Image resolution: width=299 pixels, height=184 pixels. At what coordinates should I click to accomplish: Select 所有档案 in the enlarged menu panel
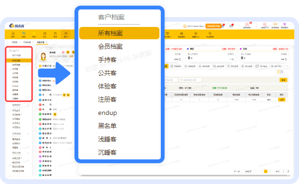pos(119,33)
